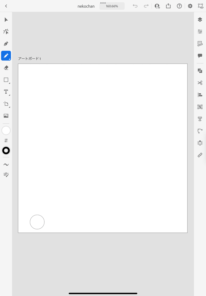Tap the touch shortcut circle on canvas
The image size is (206, 296).
(x=37, y=222)
